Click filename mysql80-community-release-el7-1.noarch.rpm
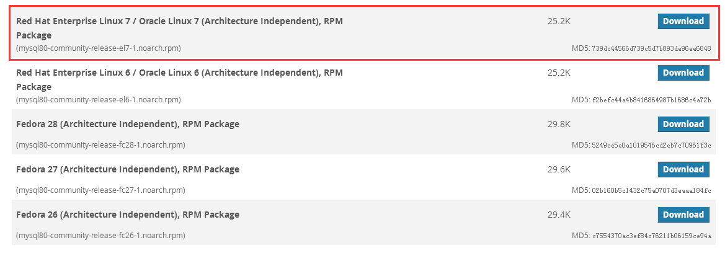 click(x=99, y=48)
